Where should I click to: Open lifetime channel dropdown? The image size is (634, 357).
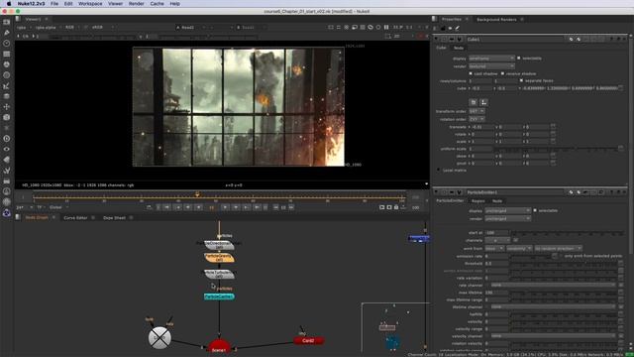point(553,306)
